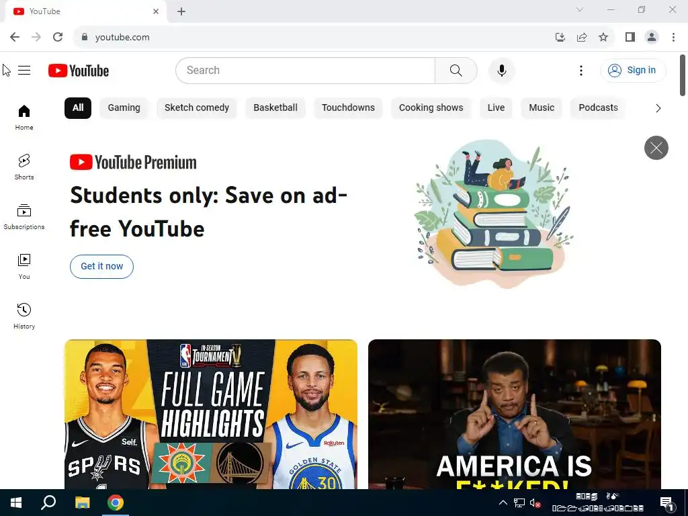This screenshot has width=688, height=516.
Task: Select the Podcasts chip
Action: pos(598,108)
